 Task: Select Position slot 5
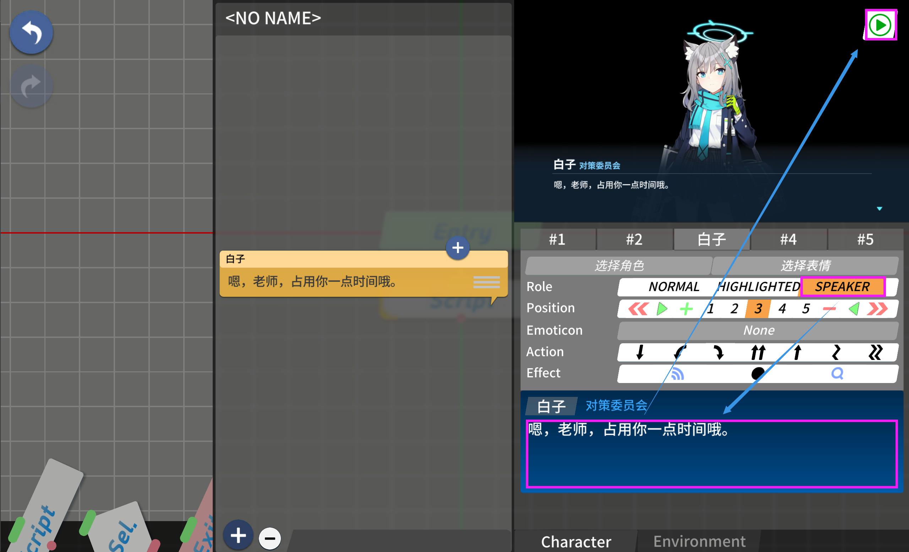(806, 309)
